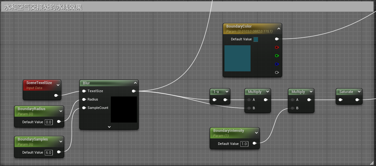Click the BoundaryIntensity default value field
The image size is (376, 166).
[244, 144]
